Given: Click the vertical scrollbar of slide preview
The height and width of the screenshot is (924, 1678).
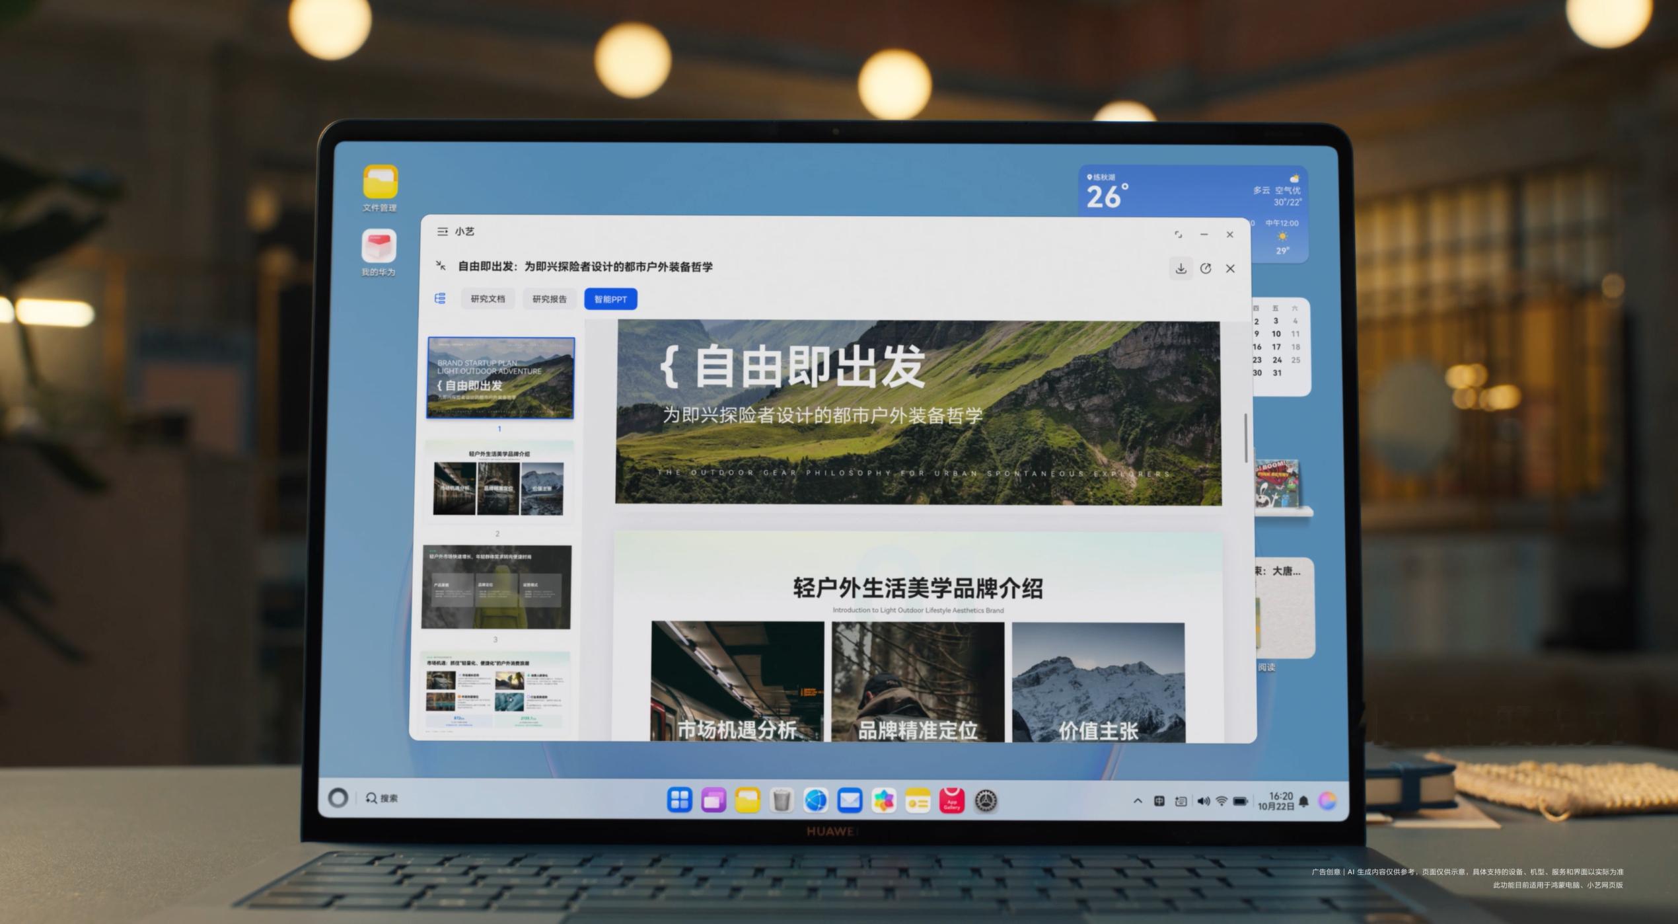Looking at the screenshot, I should (1245, 439).
